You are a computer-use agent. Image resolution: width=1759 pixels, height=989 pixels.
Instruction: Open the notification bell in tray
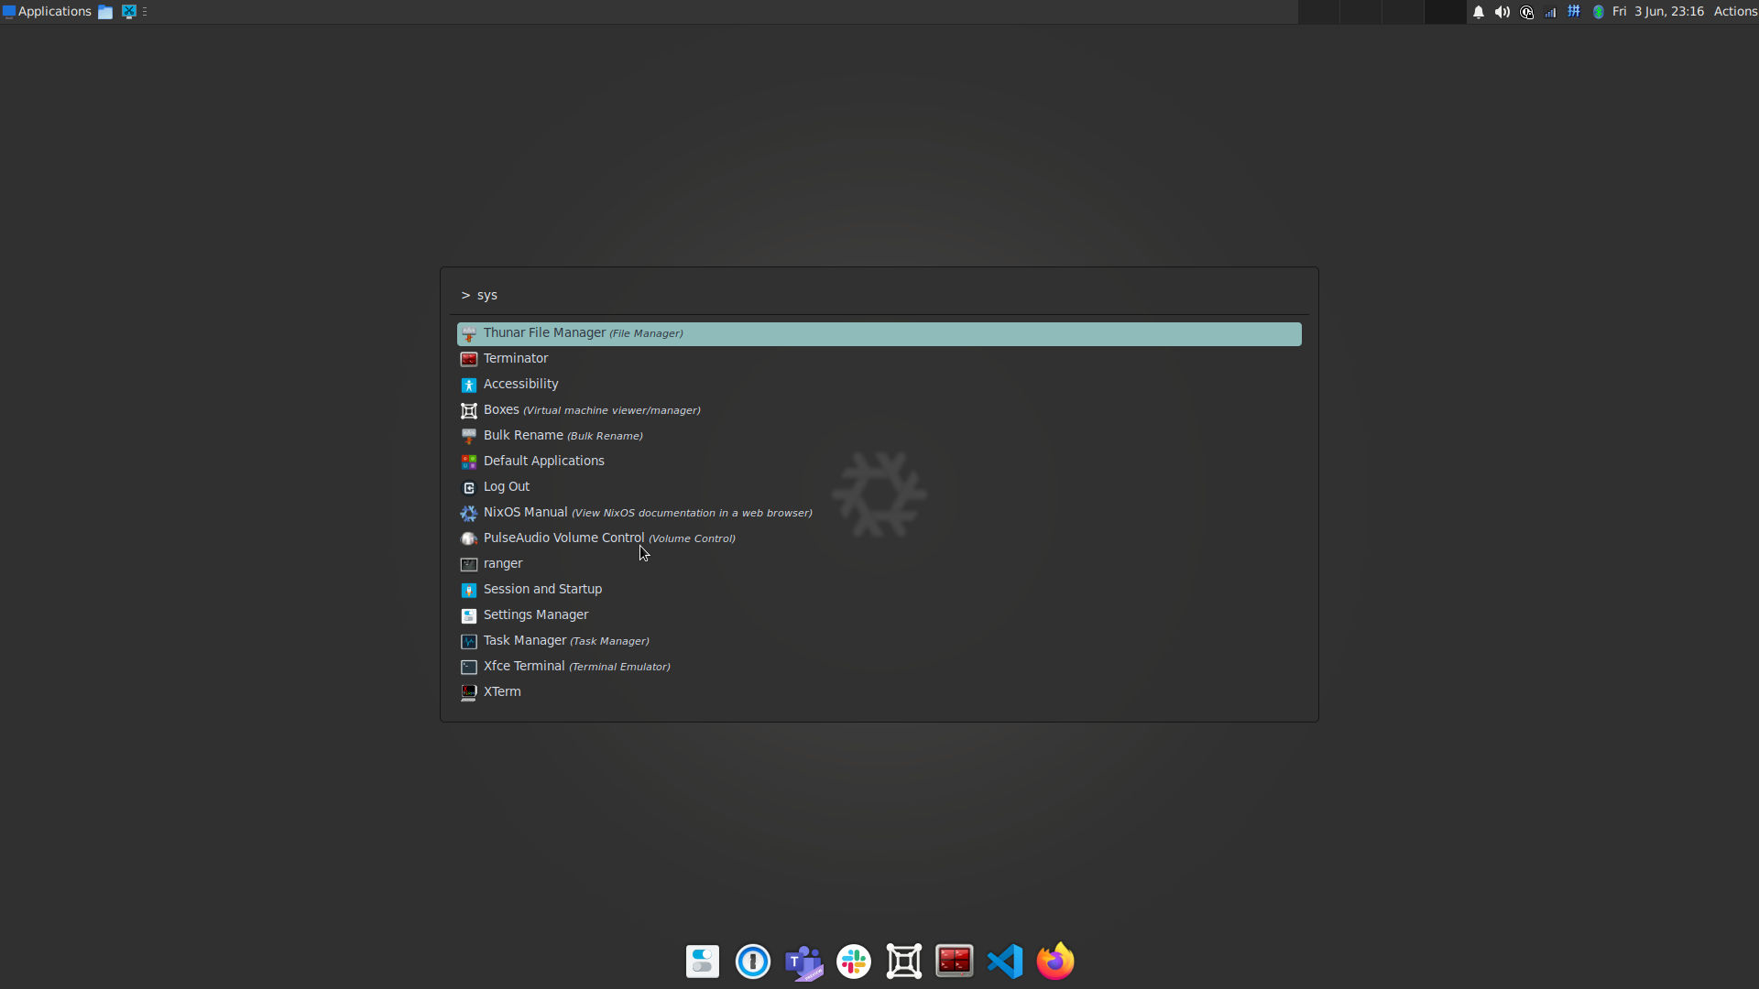(1479, 12)
